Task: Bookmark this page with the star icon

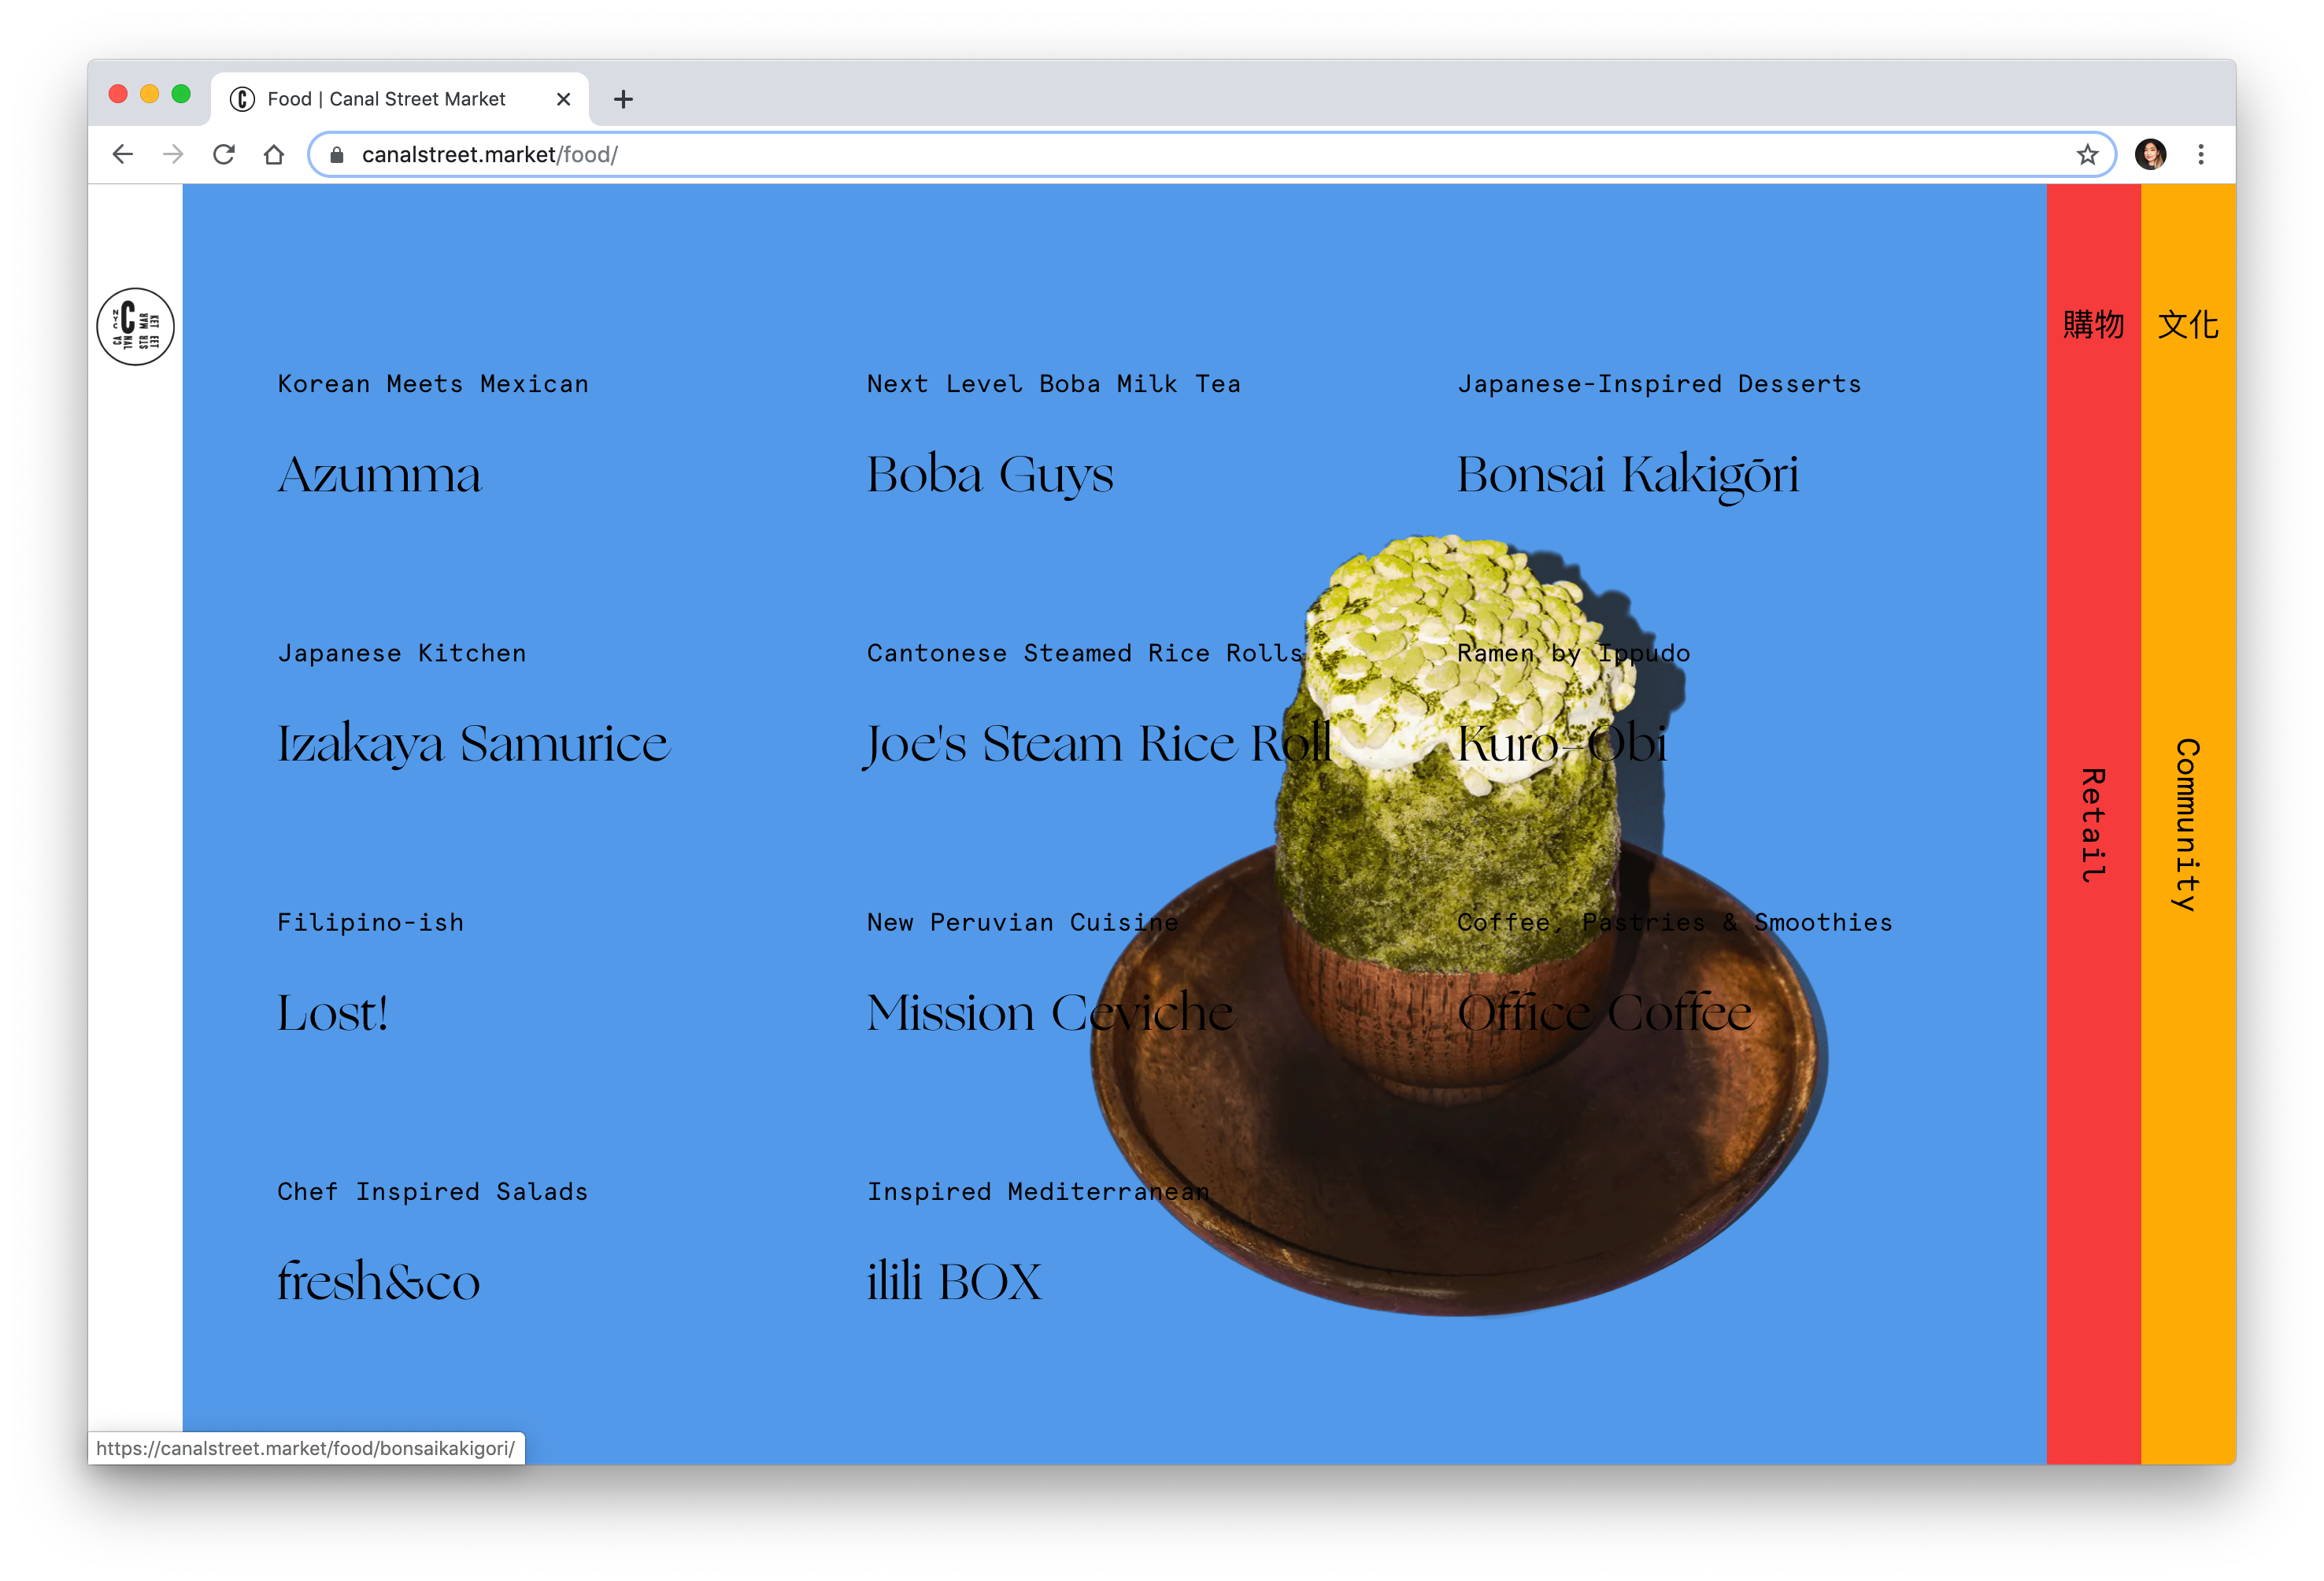Action: pyautogui.click(x=2086, y=154)
